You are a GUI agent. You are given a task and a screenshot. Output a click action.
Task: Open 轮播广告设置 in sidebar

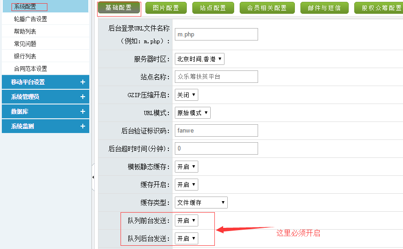[30, 19]
